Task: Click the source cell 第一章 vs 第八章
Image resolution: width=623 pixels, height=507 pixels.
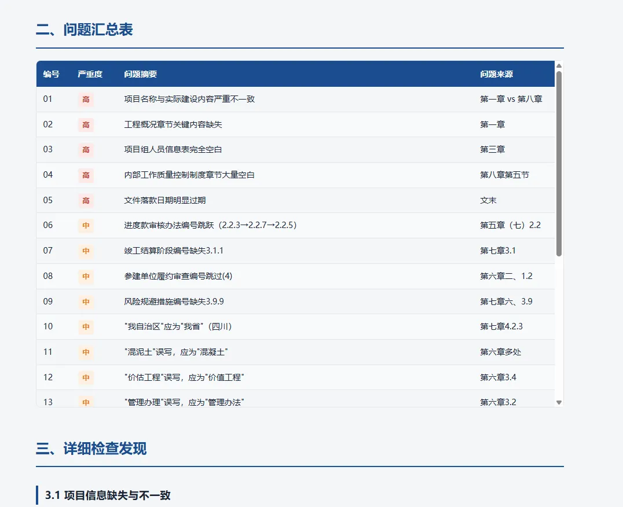Action: tap(511, 99)
